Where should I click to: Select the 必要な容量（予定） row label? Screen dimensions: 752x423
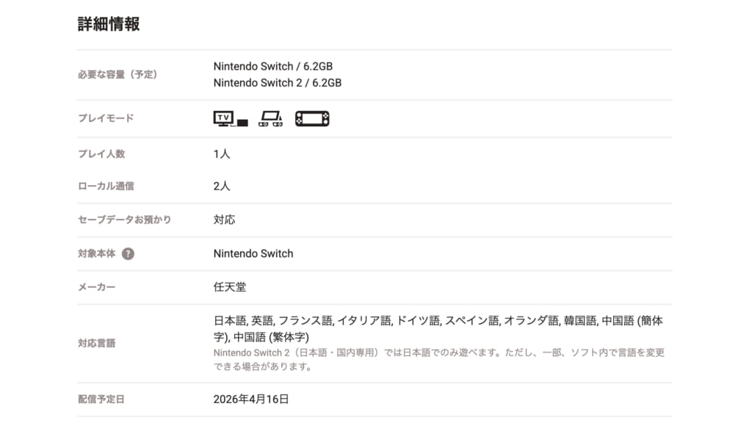tap(117, 75)
